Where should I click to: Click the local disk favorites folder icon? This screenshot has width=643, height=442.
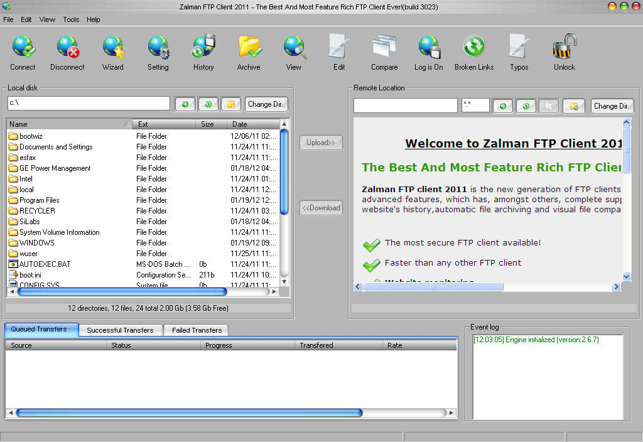point(230,103)
